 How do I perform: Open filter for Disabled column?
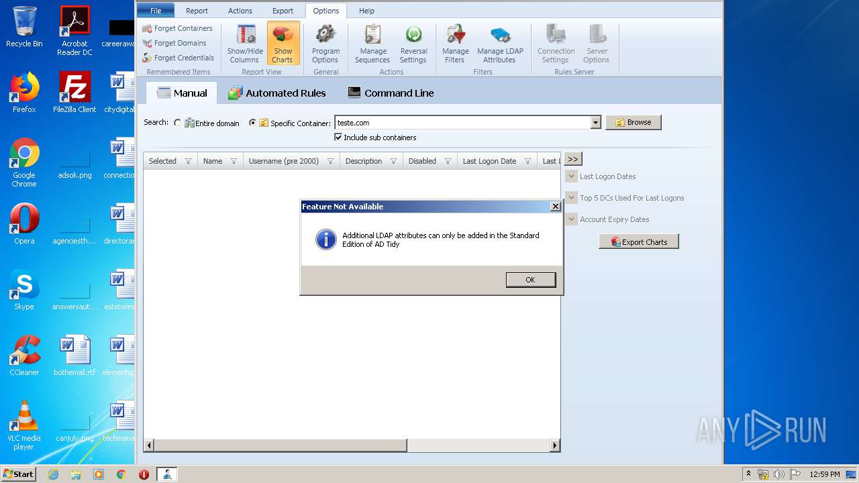(448, 161)
